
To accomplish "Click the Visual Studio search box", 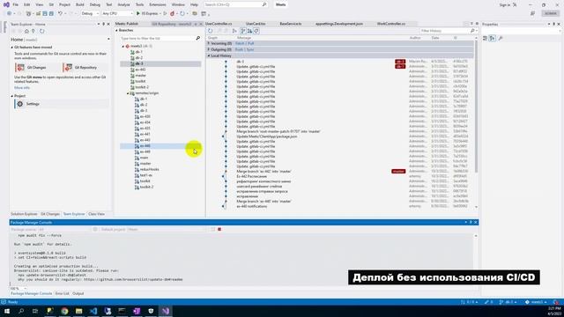I will point(235,4).
